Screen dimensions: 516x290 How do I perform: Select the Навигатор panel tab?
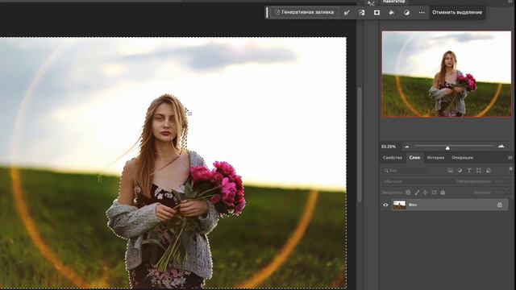(394, 2)
